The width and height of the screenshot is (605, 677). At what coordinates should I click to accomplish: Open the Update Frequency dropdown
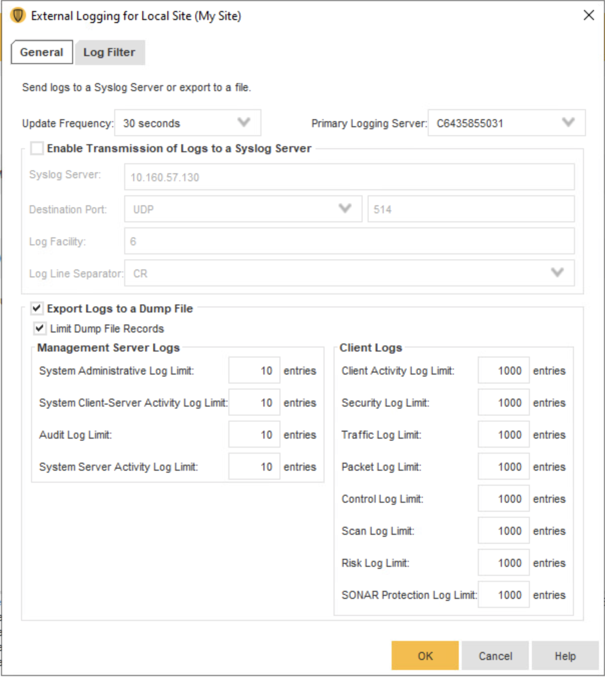click(187, 123)
